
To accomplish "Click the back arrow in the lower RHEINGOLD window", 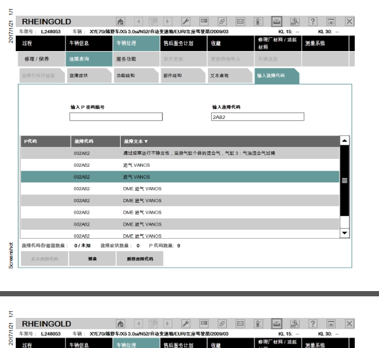I will tap(138, 324).
